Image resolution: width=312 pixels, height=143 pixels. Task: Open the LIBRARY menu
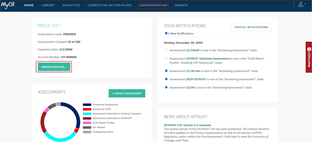[x=48, y=5]
